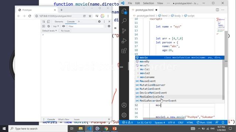Screen dimensions: 236x132
Task: Bookmark this page with star
Action: coord(90,16)
